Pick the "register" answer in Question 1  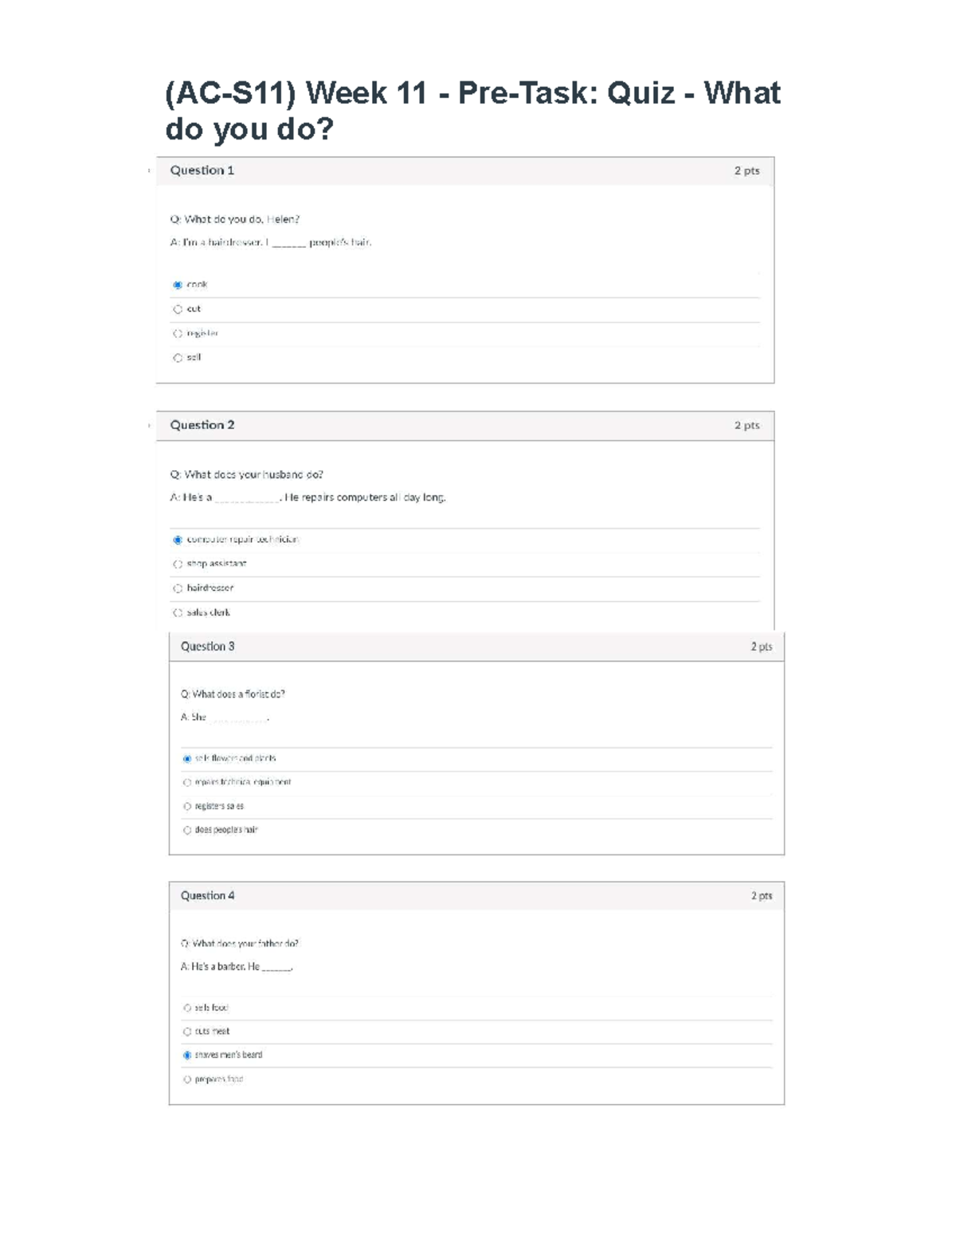pyautogui.click(x=178, y=333)
